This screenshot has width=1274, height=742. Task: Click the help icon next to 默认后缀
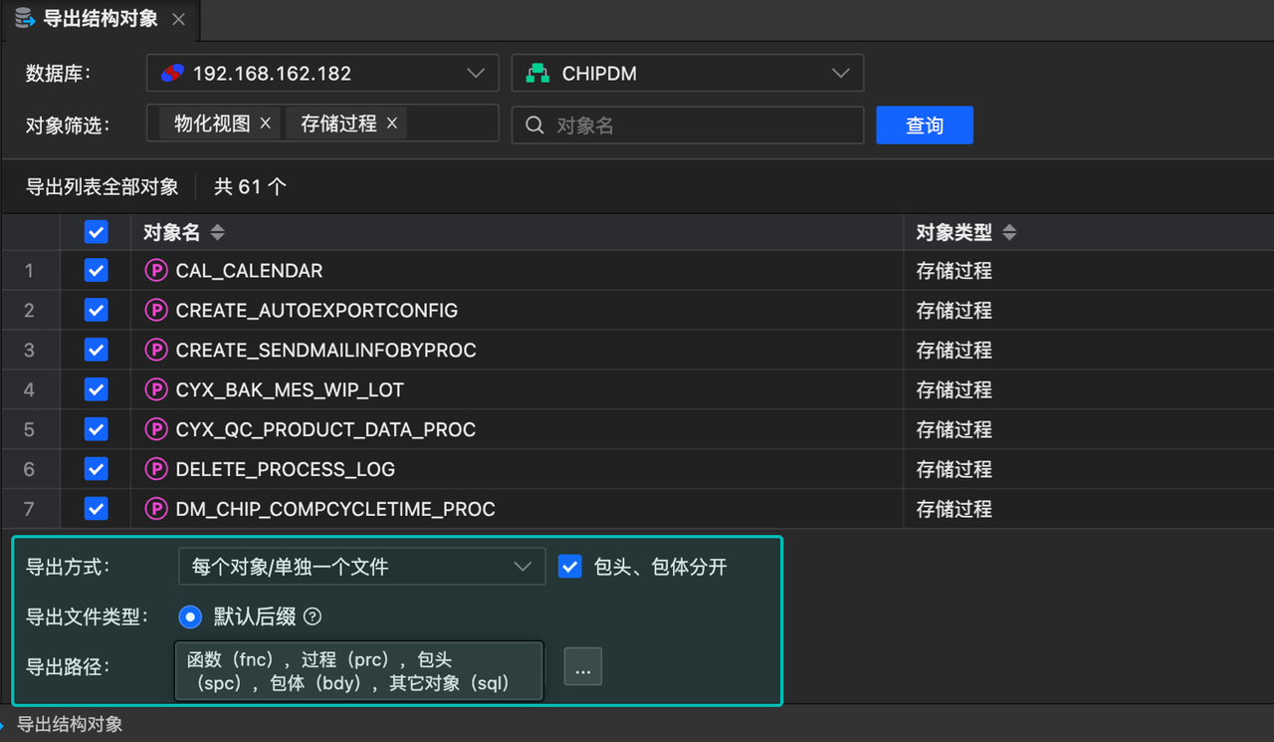pyautogui.click(x=312, y=617)
